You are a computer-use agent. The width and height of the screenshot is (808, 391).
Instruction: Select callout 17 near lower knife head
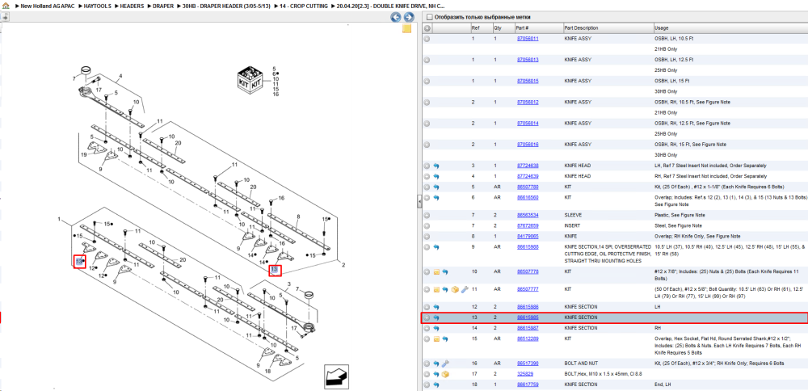click(293, 328)
